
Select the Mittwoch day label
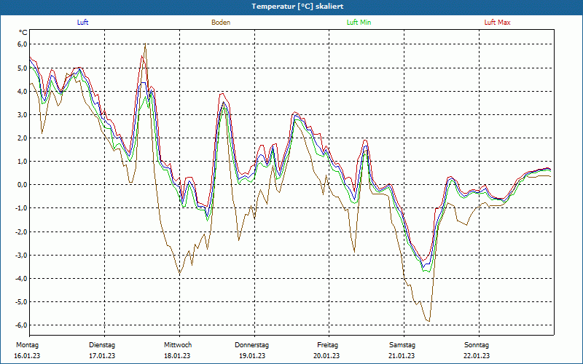[178, 344]
